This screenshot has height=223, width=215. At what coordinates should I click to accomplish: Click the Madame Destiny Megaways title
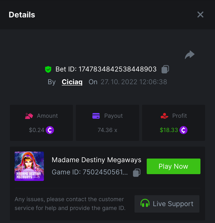[x=96, y=160]
